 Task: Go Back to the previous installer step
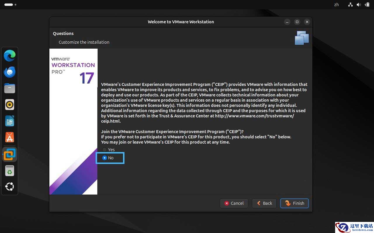tap(264, 203)
